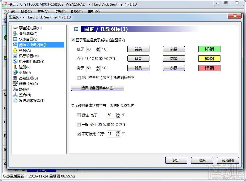Select 发送测试报告(T) in the settings list
The height and width of the screenshot is (181, 246).
(32, 101)
